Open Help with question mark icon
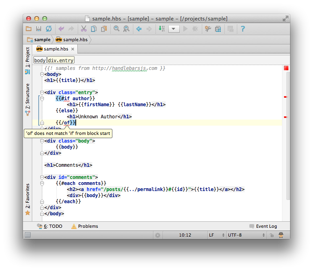 [243, 29]
